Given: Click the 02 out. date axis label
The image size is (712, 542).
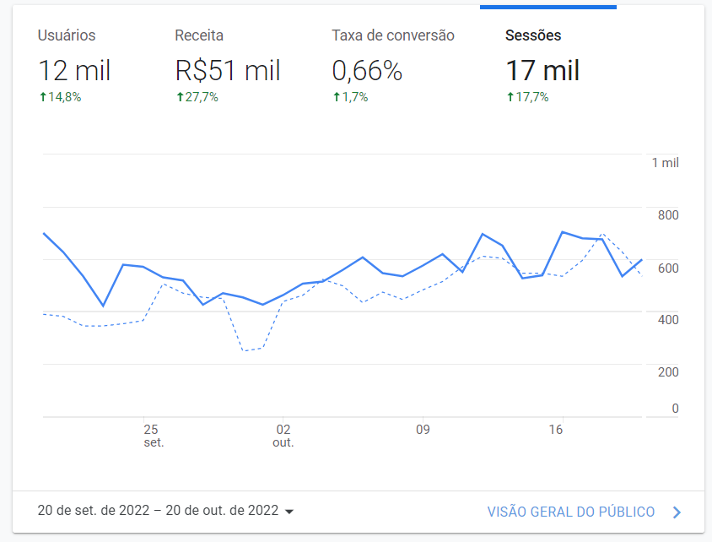Looking at the screenshot, I should tap(283, 436).
